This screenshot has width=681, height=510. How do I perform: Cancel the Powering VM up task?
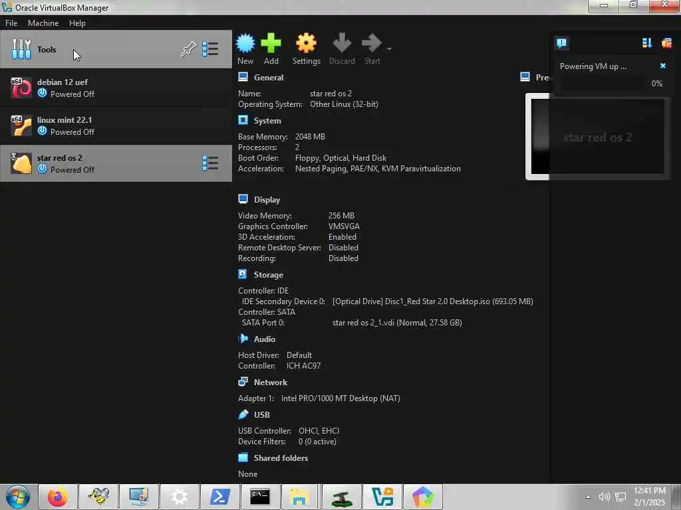pos(663,66)
